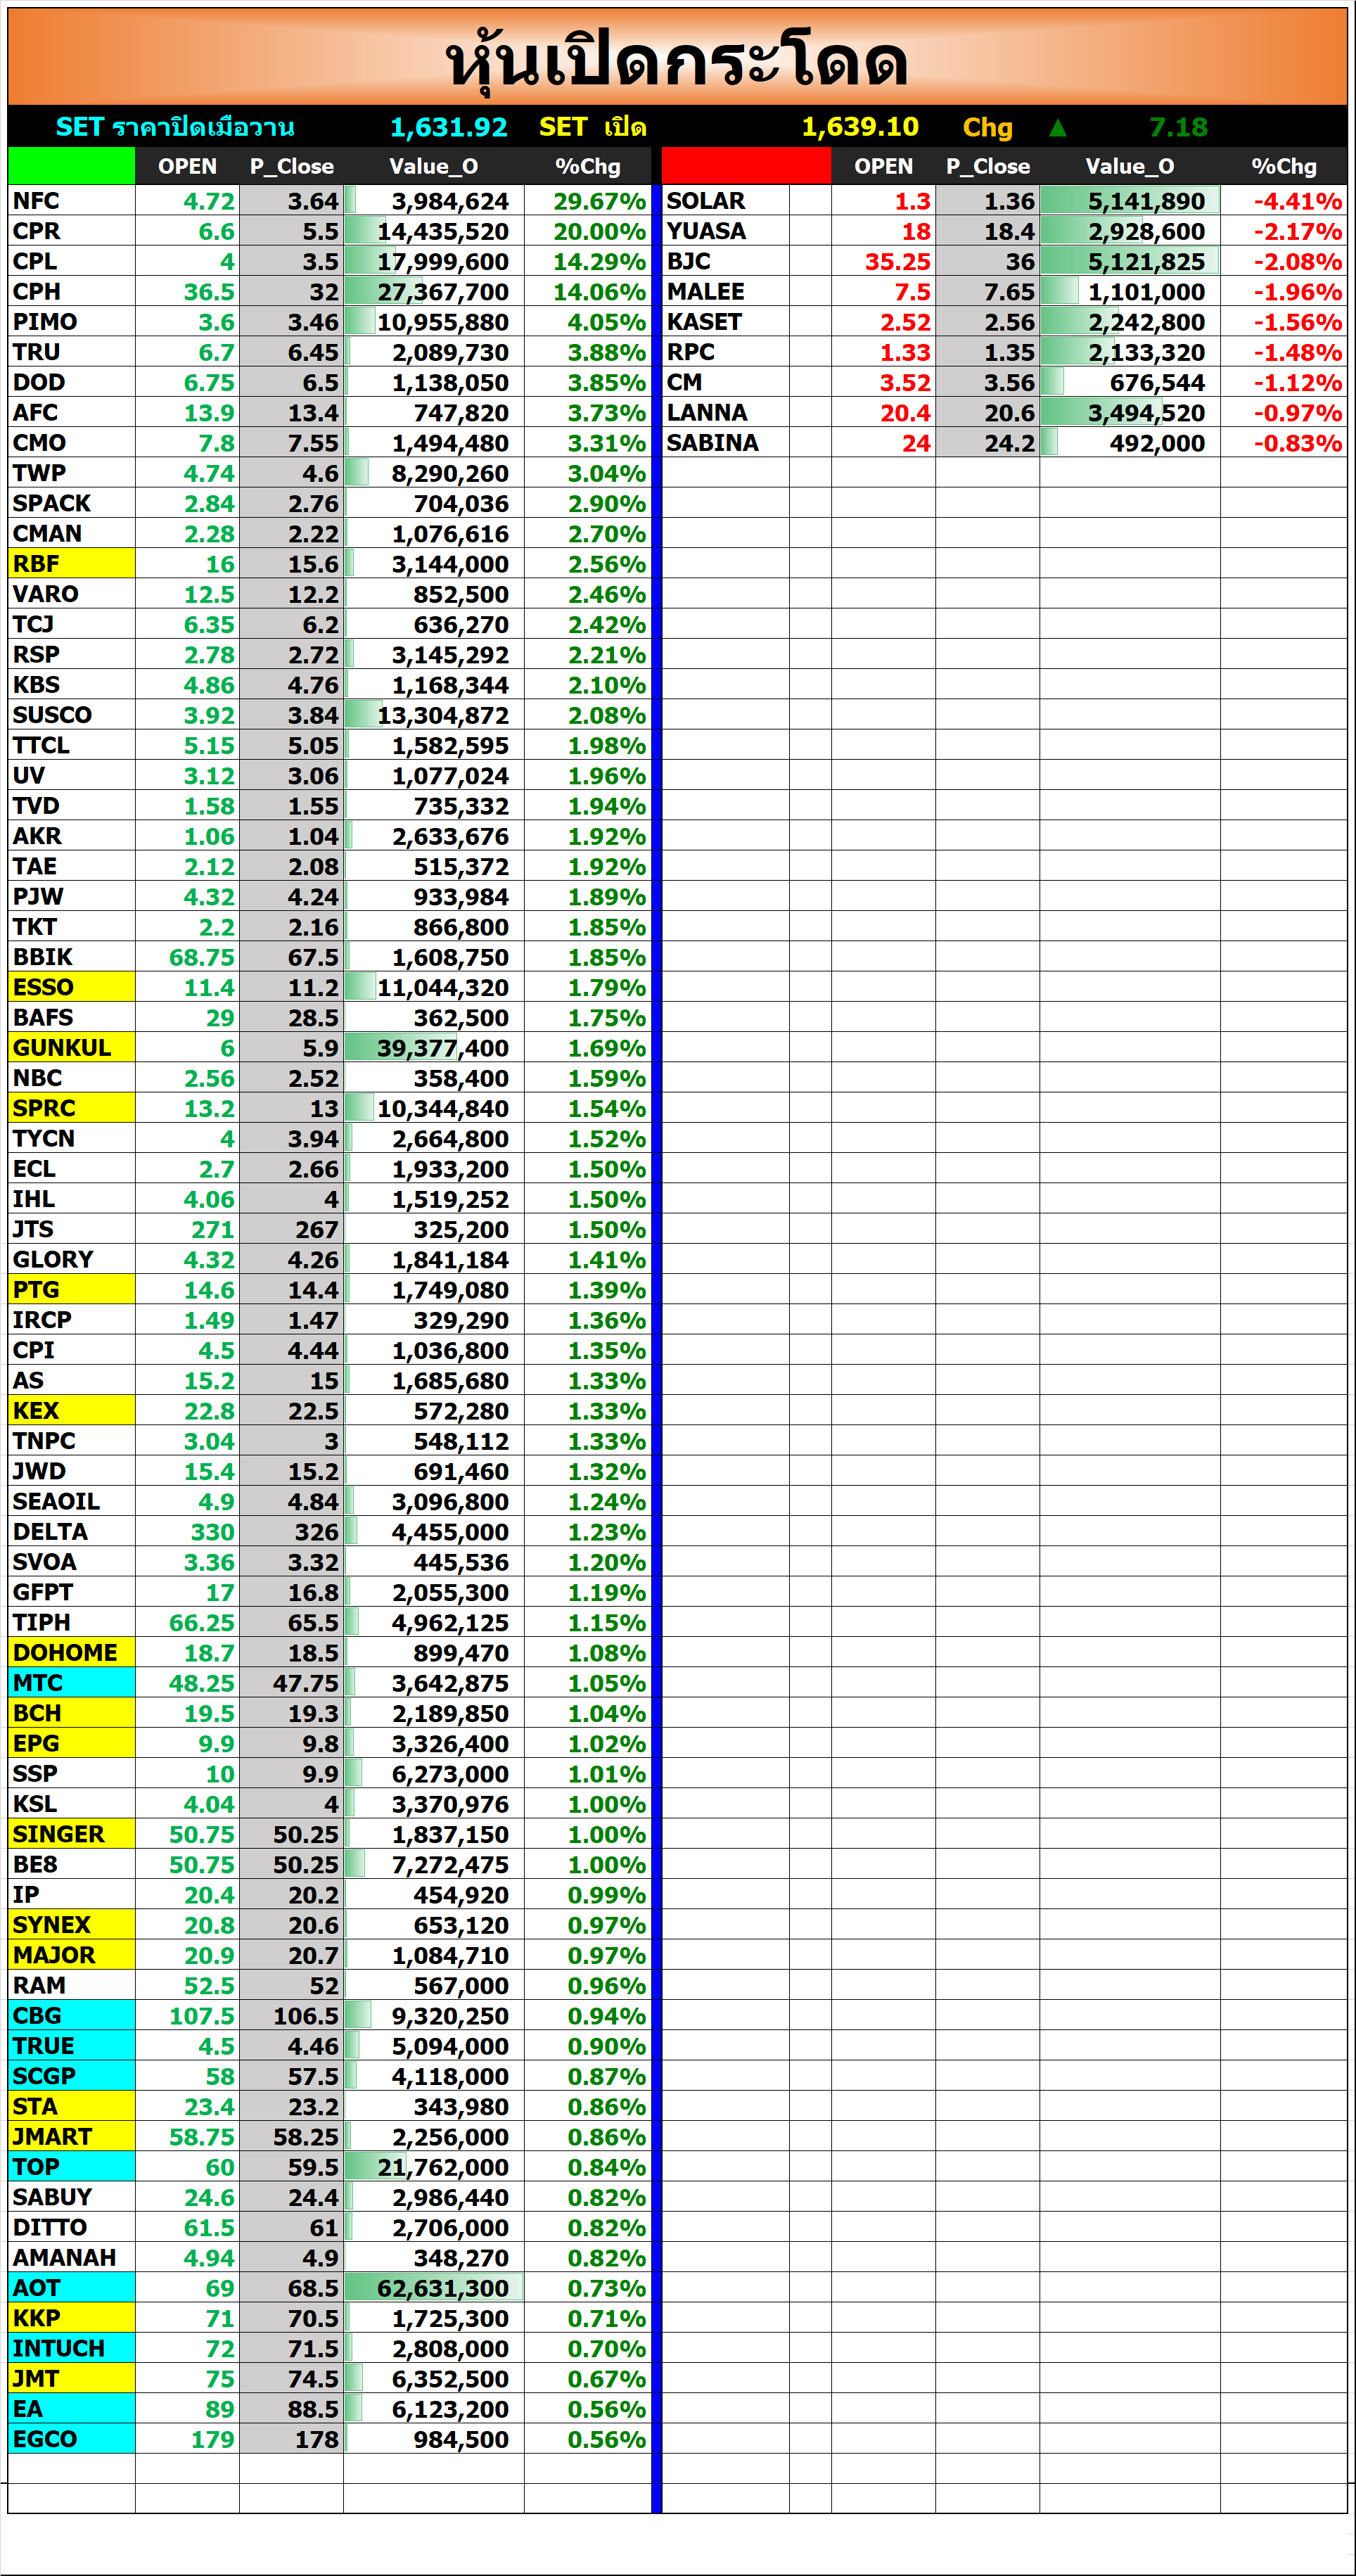The width and height of the screenshot is (1356, 2576).
Task: Select the cyan-highlighted MTC ticker cell
Action: pos(71,1682)
